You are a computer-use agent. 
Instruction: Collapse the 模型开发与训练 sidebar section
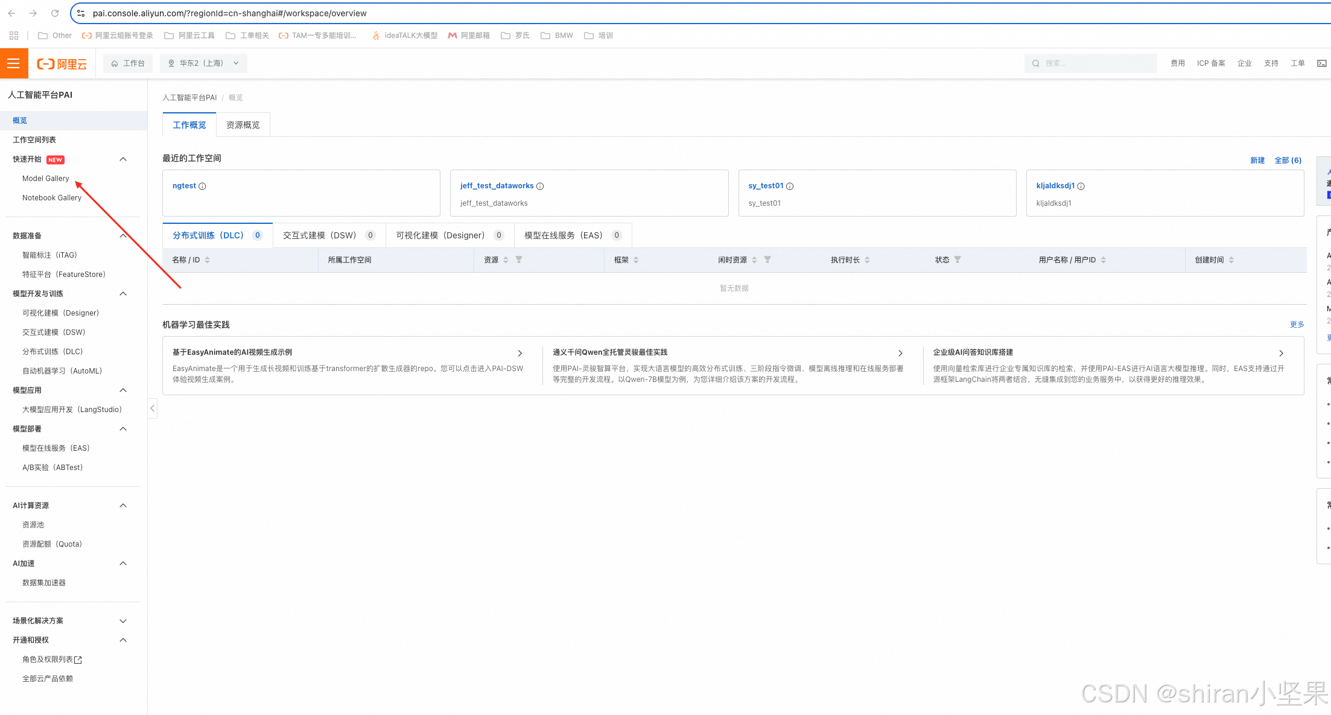[x=123, y=294]
